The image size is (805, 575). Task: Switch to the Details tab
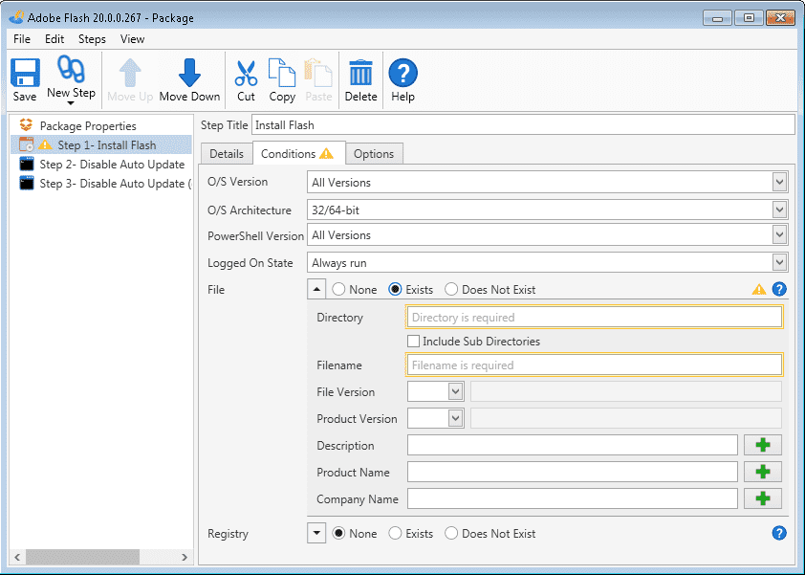(227, 154)
